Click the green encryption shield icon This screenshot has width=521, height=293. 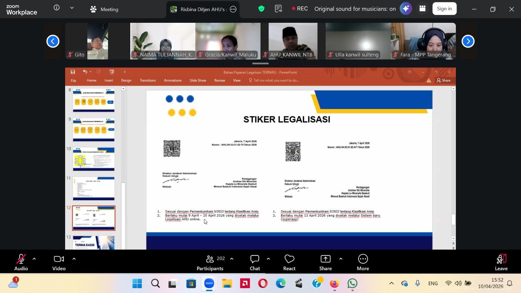coord(261,9)
